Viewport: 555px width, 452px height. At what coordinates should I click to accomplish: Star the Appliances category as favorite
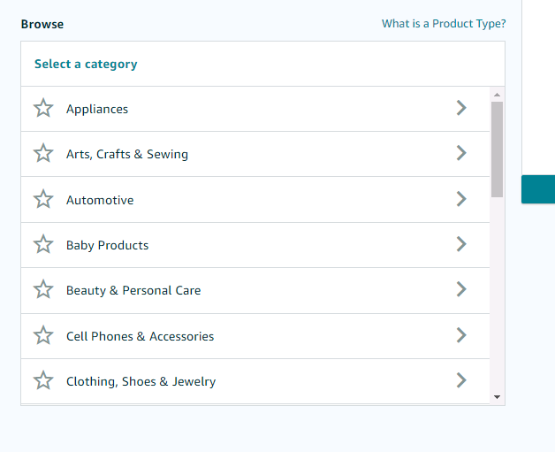43,109
